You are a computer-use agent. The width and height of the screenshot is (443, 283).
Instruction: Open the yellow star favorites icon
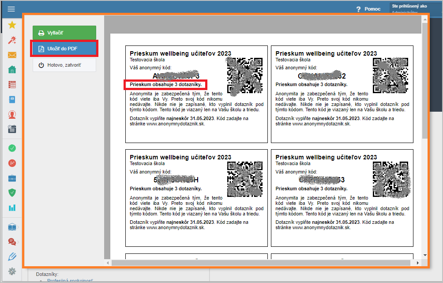(x=12, y=25)
